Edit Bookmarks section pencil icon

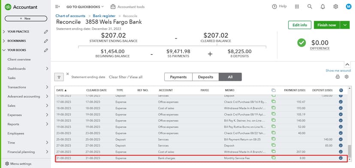point(46,41)
